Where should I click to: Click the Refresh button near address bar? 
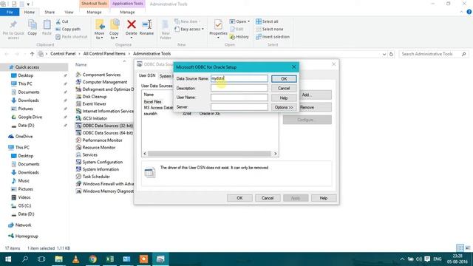point(391,54)
